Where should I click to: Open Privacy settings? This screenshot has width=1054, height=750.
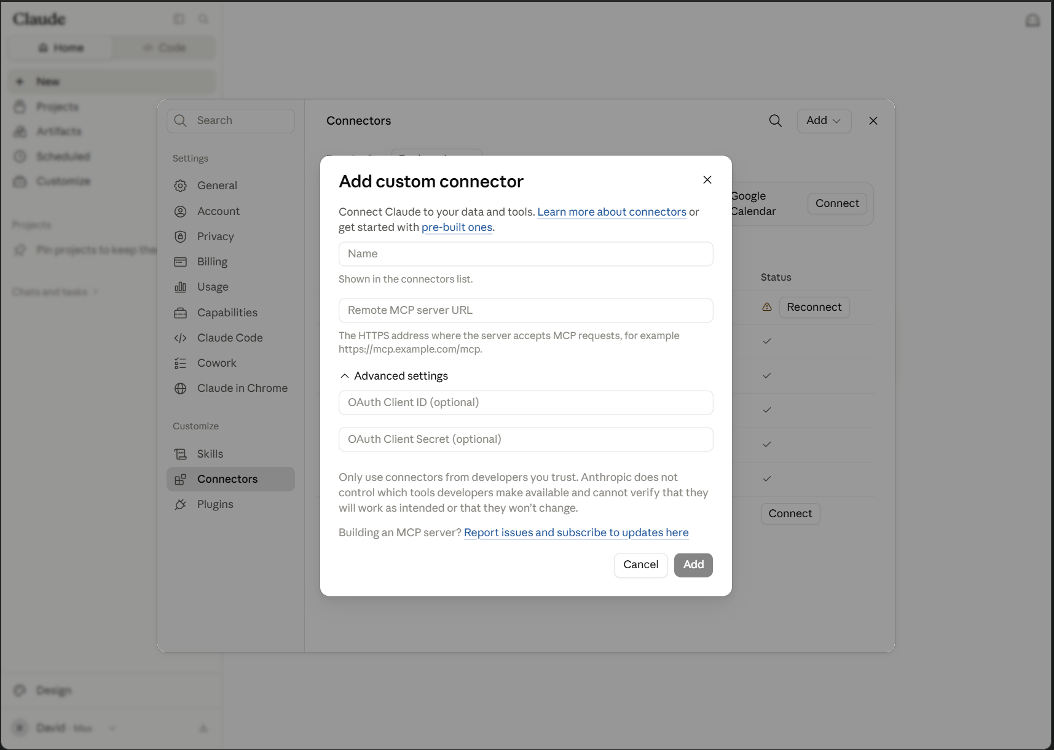coord(230,236)
